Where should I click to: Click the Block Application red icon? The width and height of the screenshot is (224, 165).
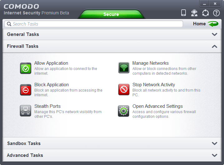tap(26, 90)
